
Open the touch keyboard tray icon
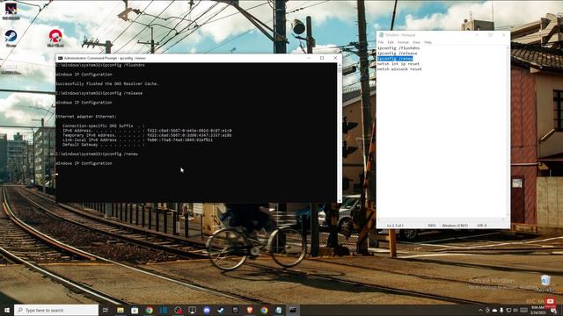[x=524, y=310]
